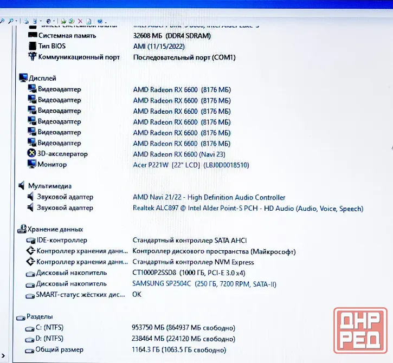Click the blue help question-mark icon
This screenshot has height=363, width=393.
click(100, 21)
